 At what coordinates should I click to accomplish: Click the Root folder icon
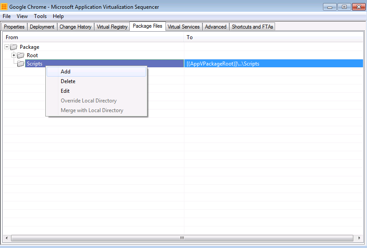[x=21, y=55]
